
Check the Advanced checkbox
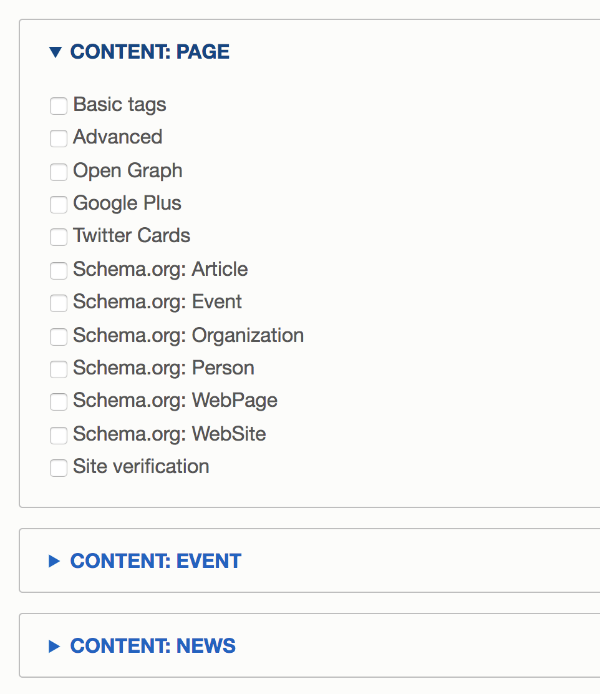59,139
